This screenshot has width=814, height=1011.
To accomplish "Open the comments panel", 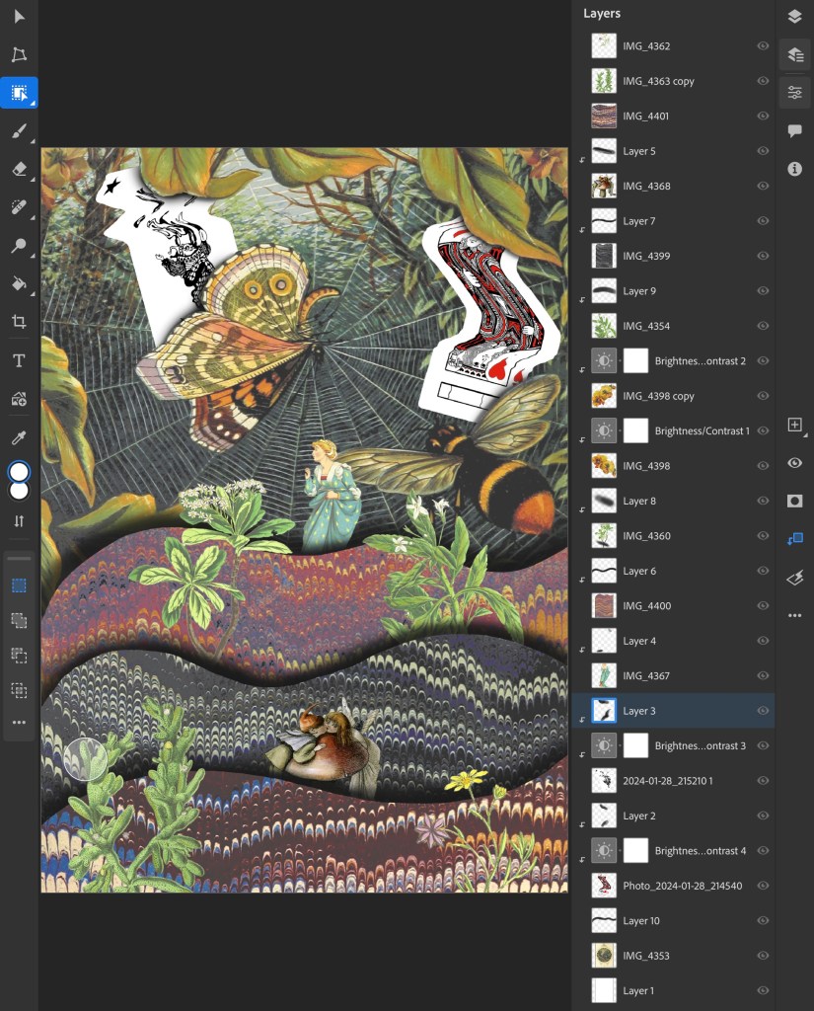I will point(794,131).
